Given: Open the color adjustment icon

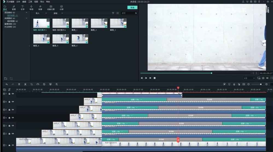Looking at the screenshot, I should pyautogui.click(x=44, y=84).
